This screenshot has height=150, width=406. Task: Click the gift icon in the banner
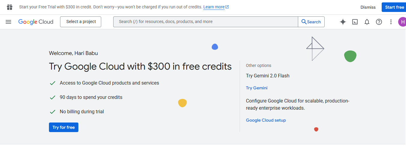tap(10, 7)
